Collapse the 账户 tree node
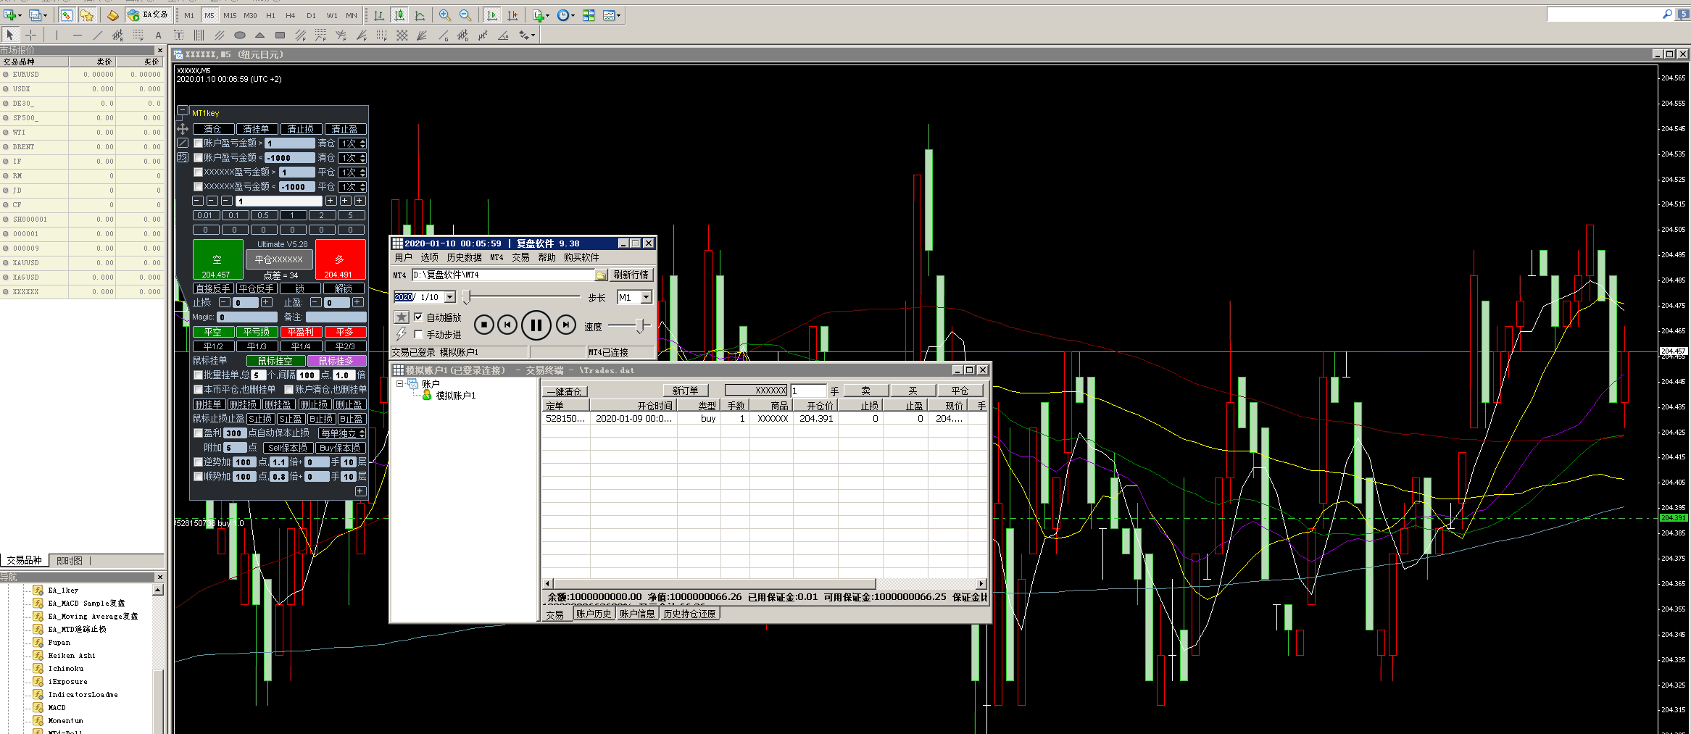The height and width of the screenshot is (734, 1691). click(x=399, y=384)
